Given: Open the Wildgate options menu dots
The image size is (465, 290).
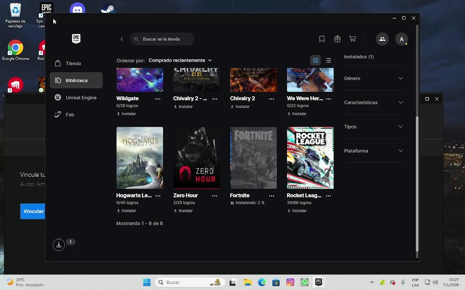Looking at the screenshot, I should (158, 99).
